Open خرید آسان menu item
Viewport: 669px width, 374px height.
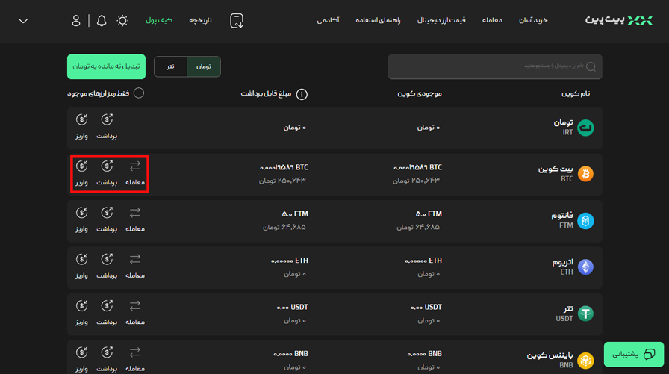click(x=533, y=20)
